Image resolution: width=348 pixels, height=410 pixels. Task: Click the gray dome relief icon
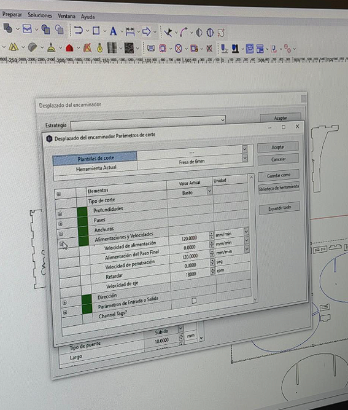tap(33, 47)
